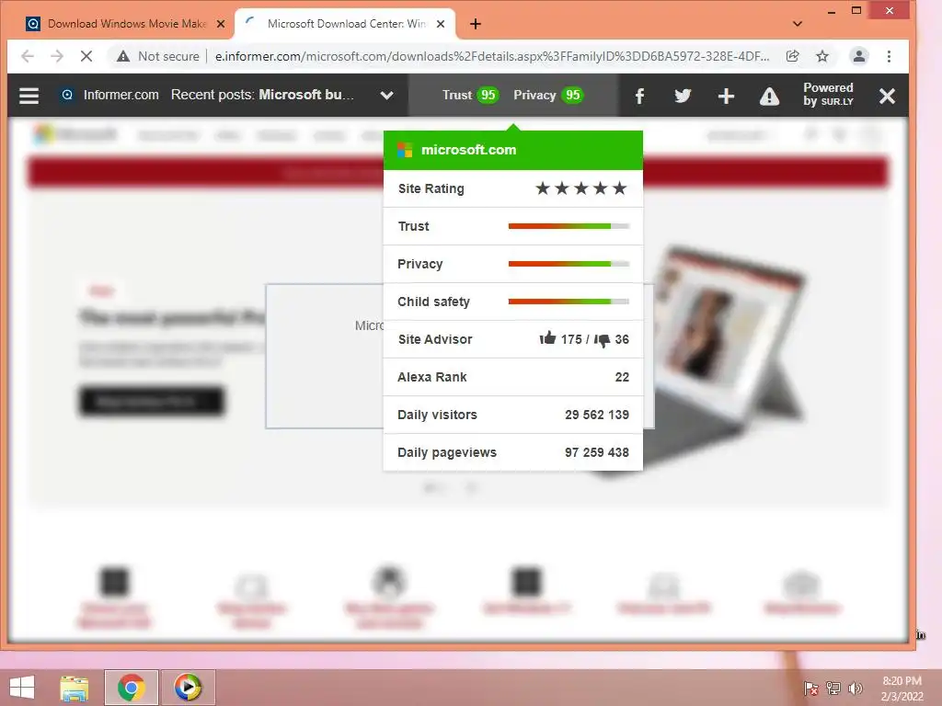Open recent post 'Microsoft bu...'

coord(305,95)
